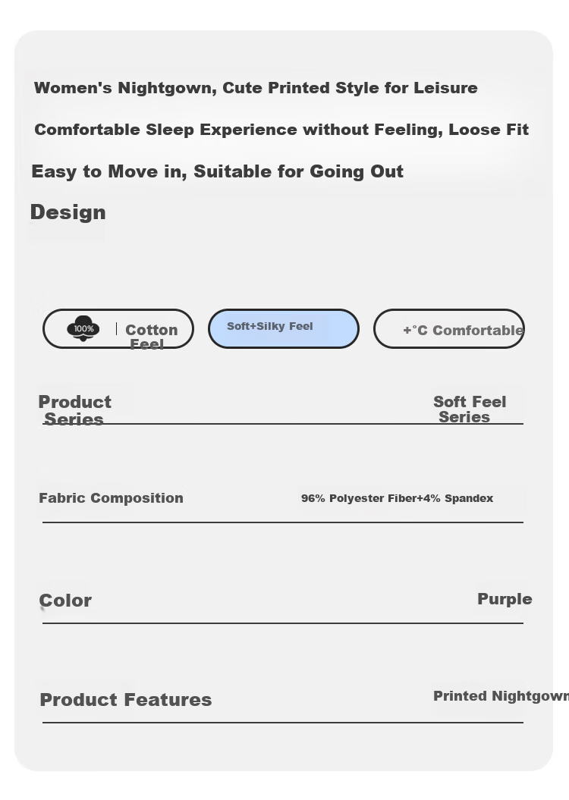569x800 pixels.
Task: Click the Purple color value
Action: pos(505,599)
